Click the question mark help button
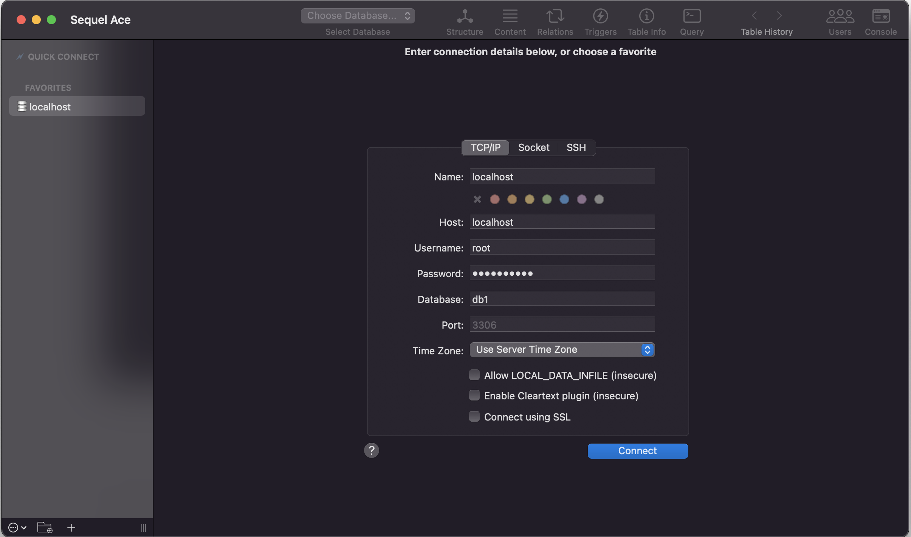Viewport: 911px width, 537px height. click(x=371, y=450)
